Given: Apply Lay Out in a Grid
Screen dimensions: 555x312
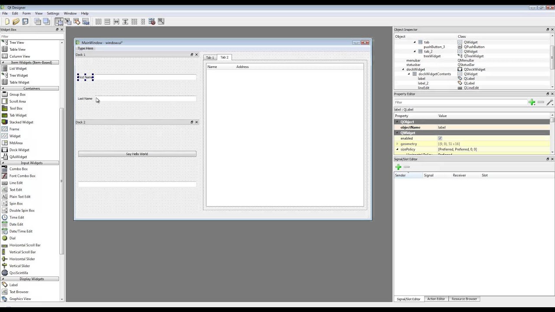Looking at the screenshot, I should [x=134, y=21].
